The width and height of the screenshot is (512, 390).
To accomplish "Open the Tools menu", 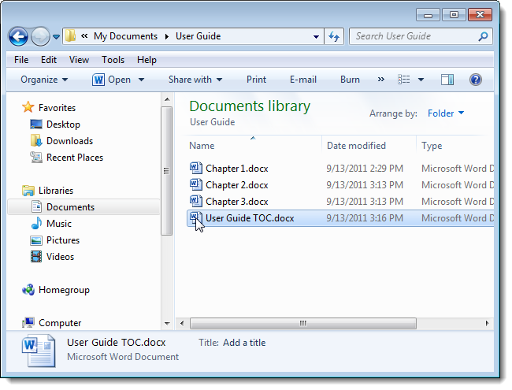I will tap(113, 60).
